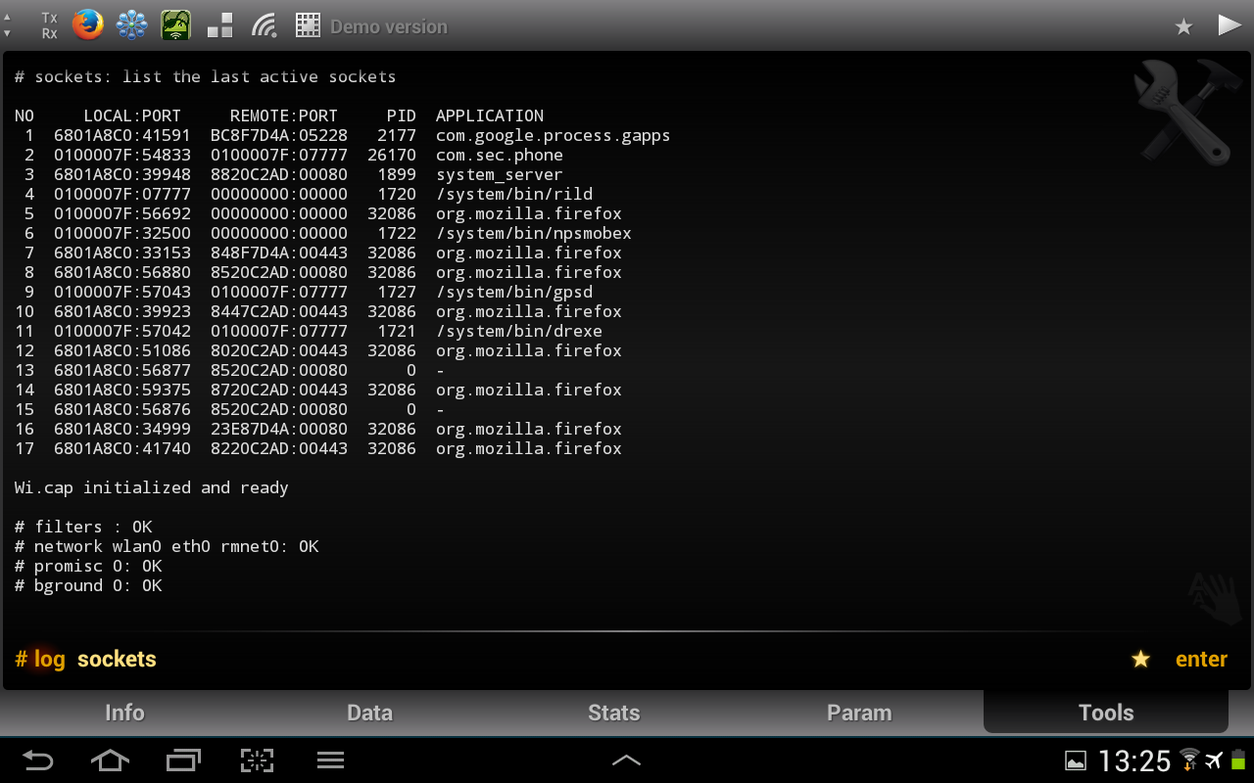Image resolution: width=1254 pixels, height=783 pixels.
Task: Select the system_server entry
Action: [500, 174]
